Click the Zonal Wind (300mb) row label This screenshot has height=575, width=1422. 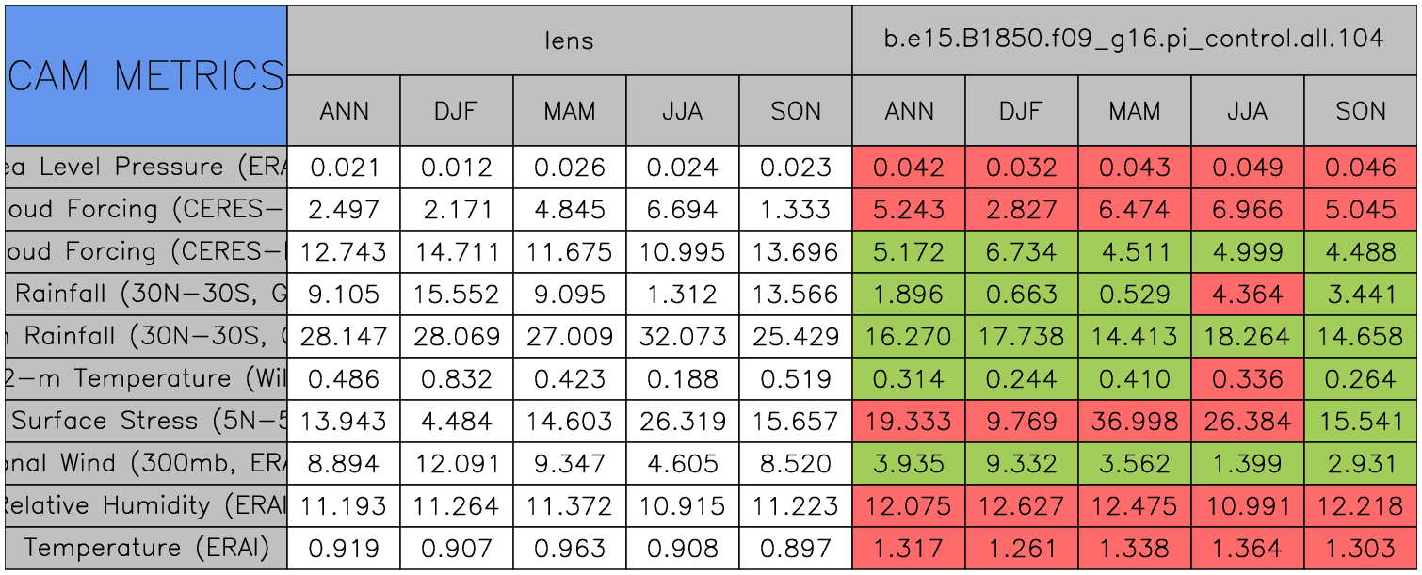146,463
